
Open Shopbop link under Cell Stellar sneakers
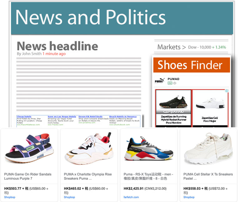coord(189,197)
